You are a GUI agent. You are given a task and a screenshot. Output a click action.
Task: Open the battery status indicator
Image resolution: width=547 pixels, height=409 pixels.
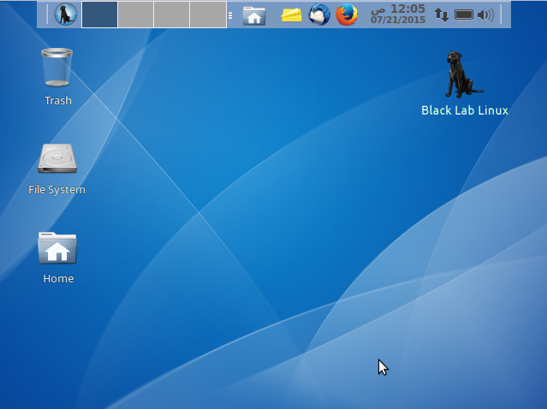click(464, 15)
